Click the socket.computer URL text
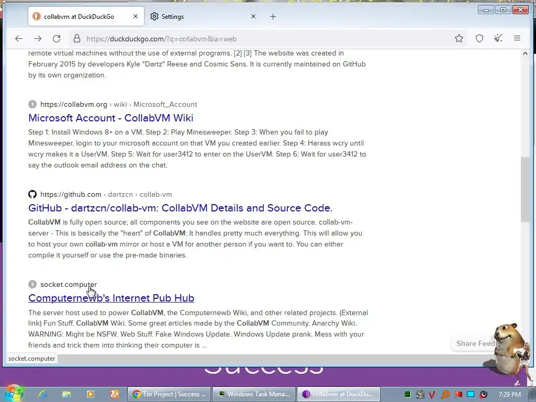The width and height of the screenshot is (536, 402). point(69,284)
